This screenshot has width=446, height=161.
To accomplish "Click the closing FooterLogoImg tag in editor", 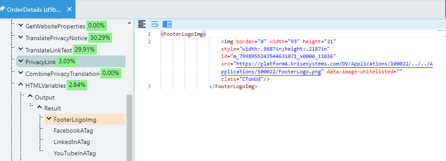I will pos(233,86).
